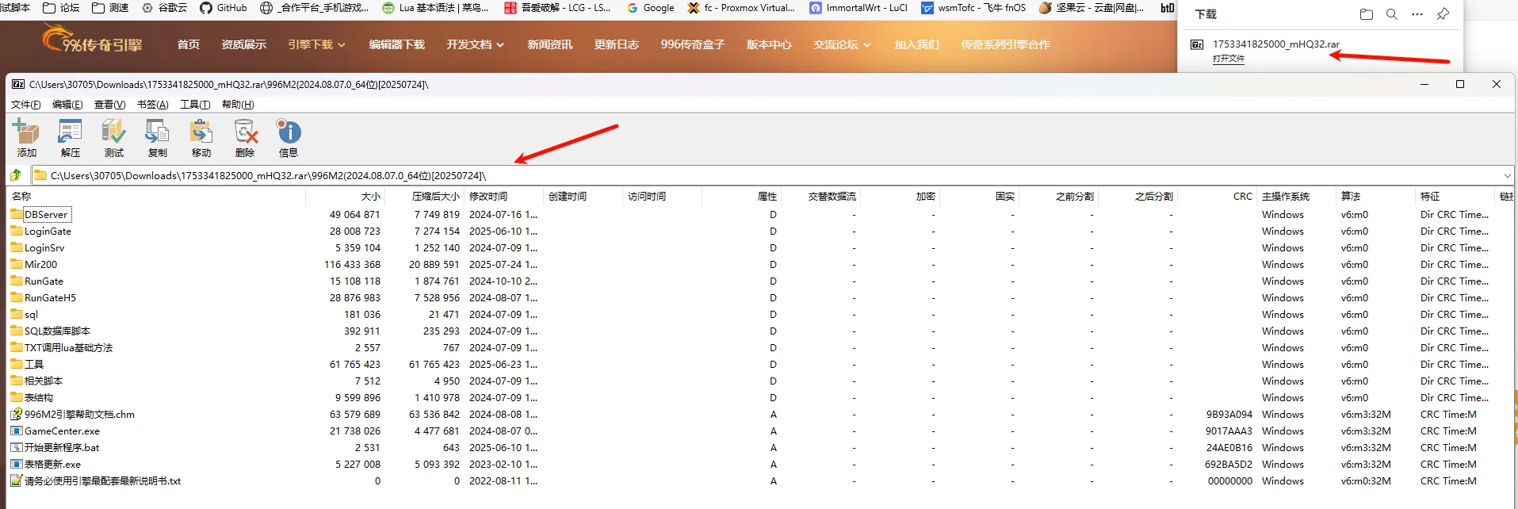Open the 编辑(E) menu
This screenshot has width=1518, height=509.
point(67,105)
